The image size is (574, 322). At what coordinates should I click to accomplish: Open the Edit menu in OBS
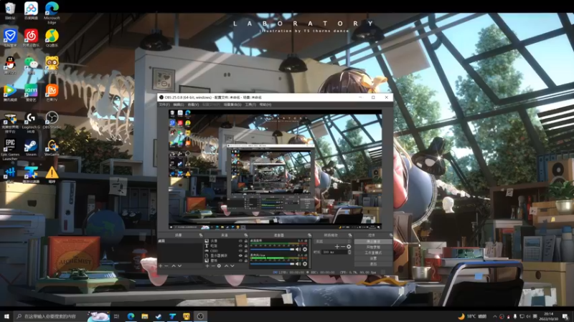click(x=178, y=104)
